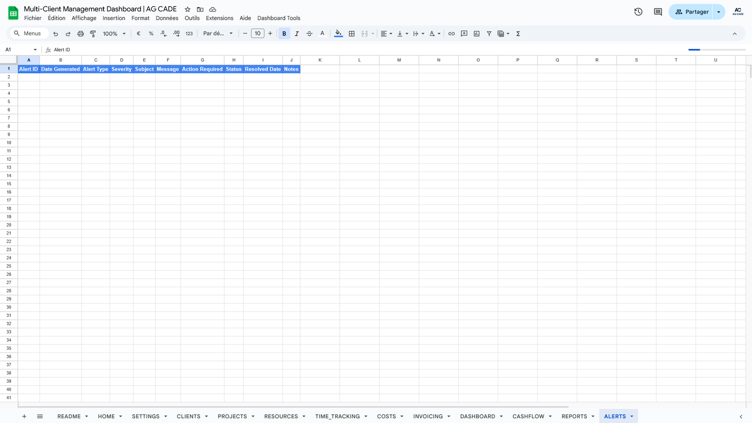Click the insert link icon

pos(451,34)
